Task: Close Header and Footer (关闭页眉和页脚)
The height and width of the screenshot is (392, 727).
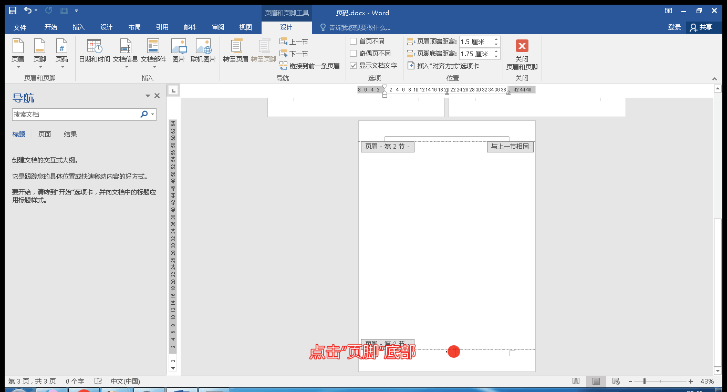Action: coord(522,55)
